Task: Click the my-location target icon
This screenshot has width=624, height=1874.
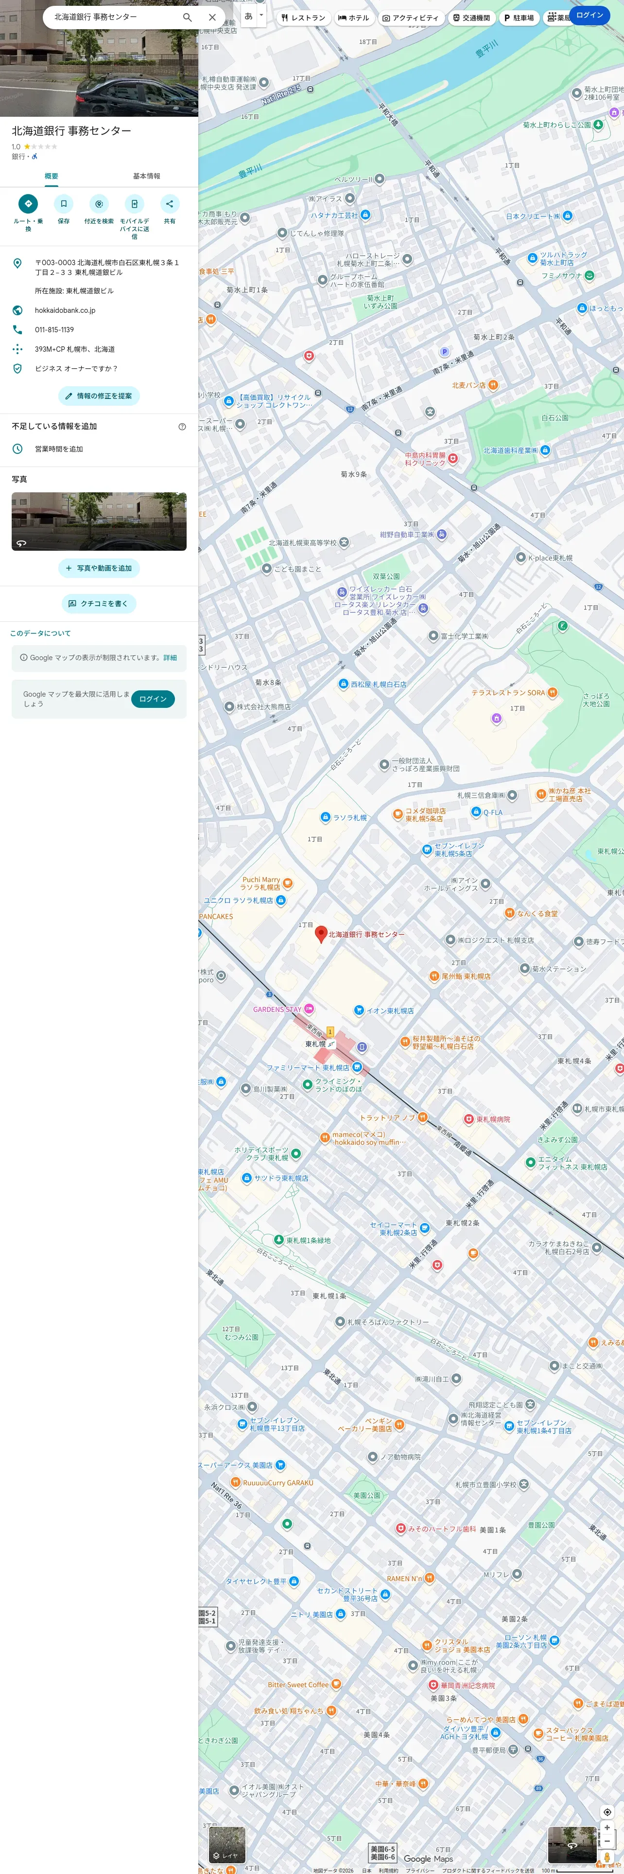Action: coord(607,1811)
